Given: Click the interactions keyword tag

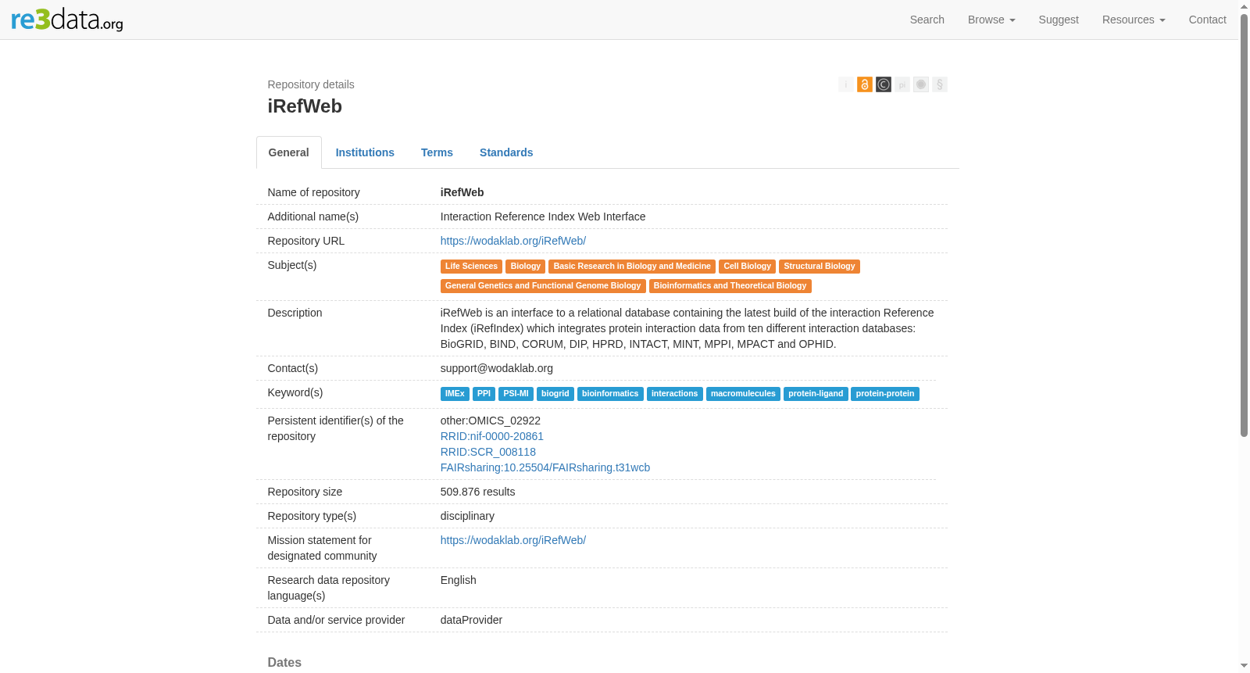Looking at the screenshot, I should (675, 394).
